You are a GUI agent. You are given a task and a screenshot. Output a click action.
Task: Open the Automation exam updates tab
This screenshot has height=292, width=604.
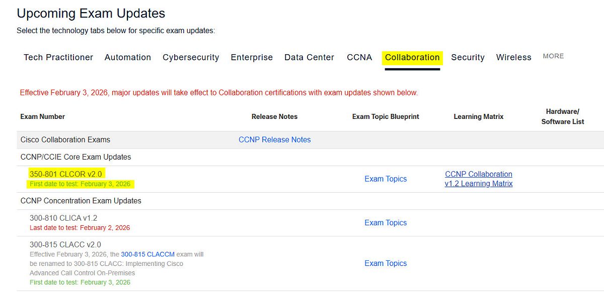point(127,57)
